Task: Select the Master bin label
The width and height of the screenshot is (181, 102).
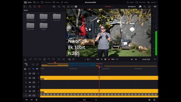Action: 26,10
